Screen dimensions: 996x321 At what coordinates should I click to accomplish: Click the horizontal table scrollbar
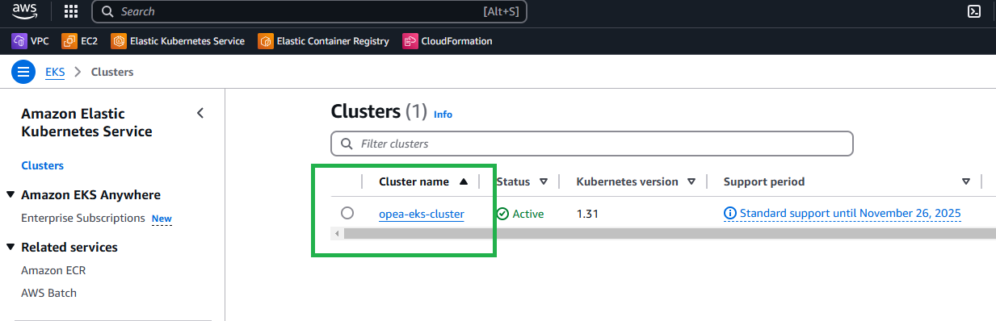(664, 233)
